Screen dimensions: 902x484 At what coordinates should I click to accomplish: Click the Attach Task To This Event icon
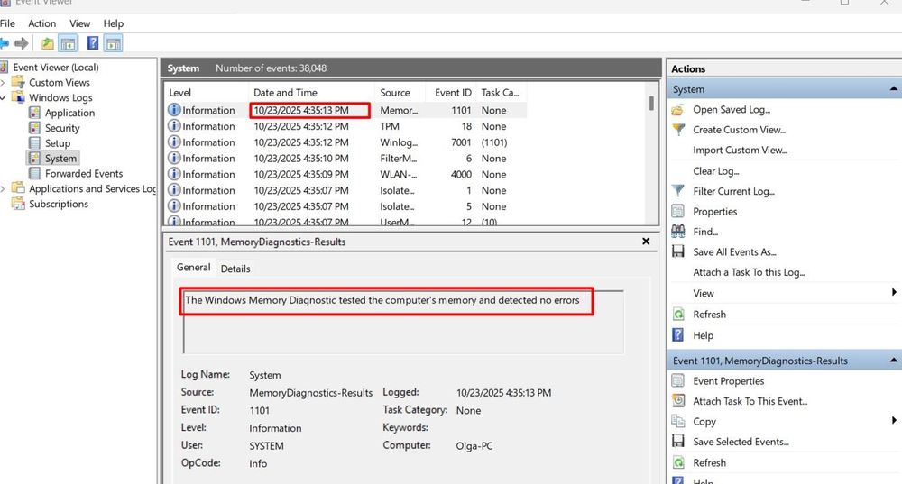678,401
